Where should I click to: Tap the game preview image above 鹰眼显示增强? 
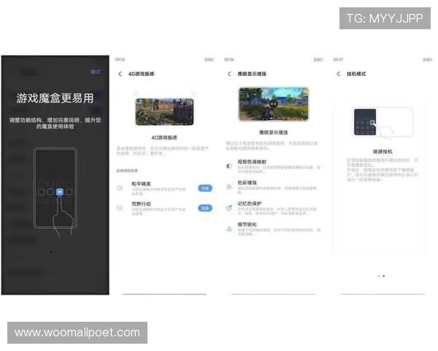click(274, 104)
